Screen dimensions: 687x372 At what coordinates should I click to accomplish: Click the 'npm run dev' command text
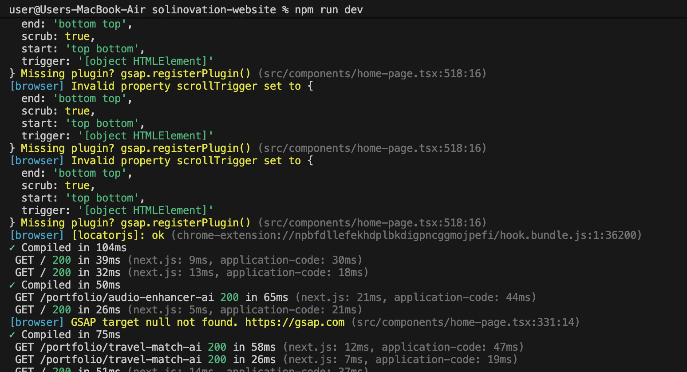pyautogui.click(x=329, y=10)
